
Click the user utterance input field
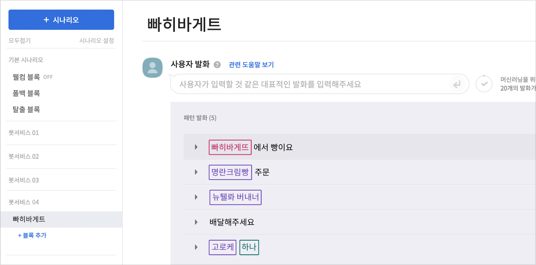[x=310, y=84]
